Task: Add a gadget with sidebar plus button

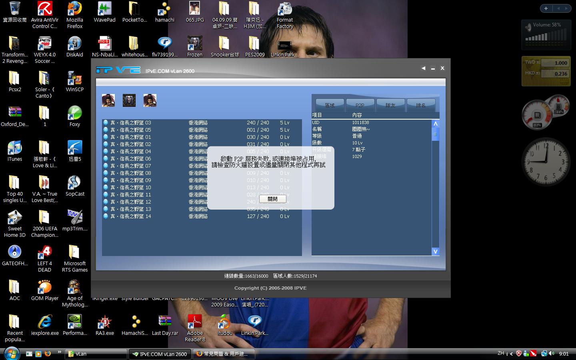Action: [546, 8]
